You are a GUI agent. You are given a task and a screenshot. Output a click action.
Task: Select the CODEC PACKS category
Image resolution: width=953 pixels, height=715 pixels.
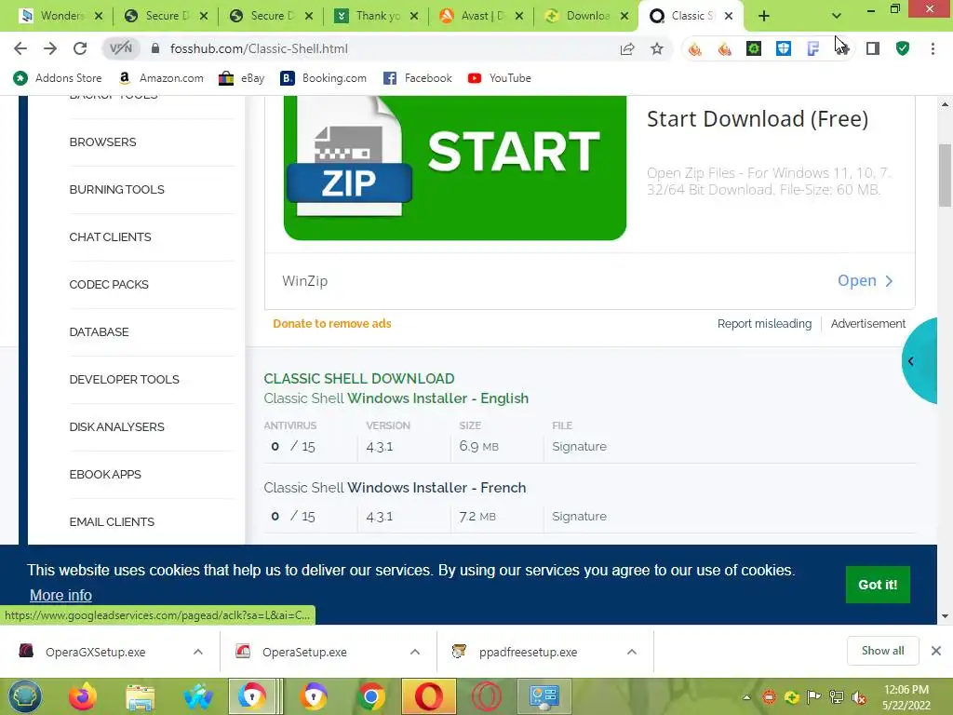click(x=109, y=284)
